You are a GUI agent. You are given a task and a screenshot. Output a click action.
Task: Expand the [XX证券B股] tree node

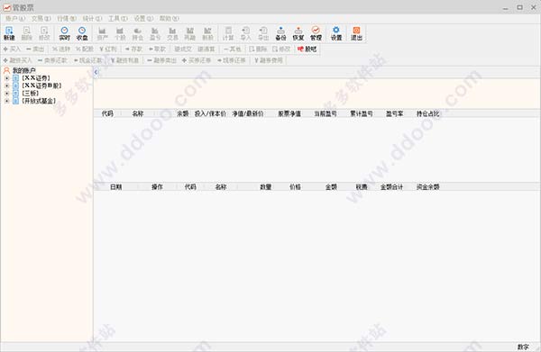pos(6,86)
